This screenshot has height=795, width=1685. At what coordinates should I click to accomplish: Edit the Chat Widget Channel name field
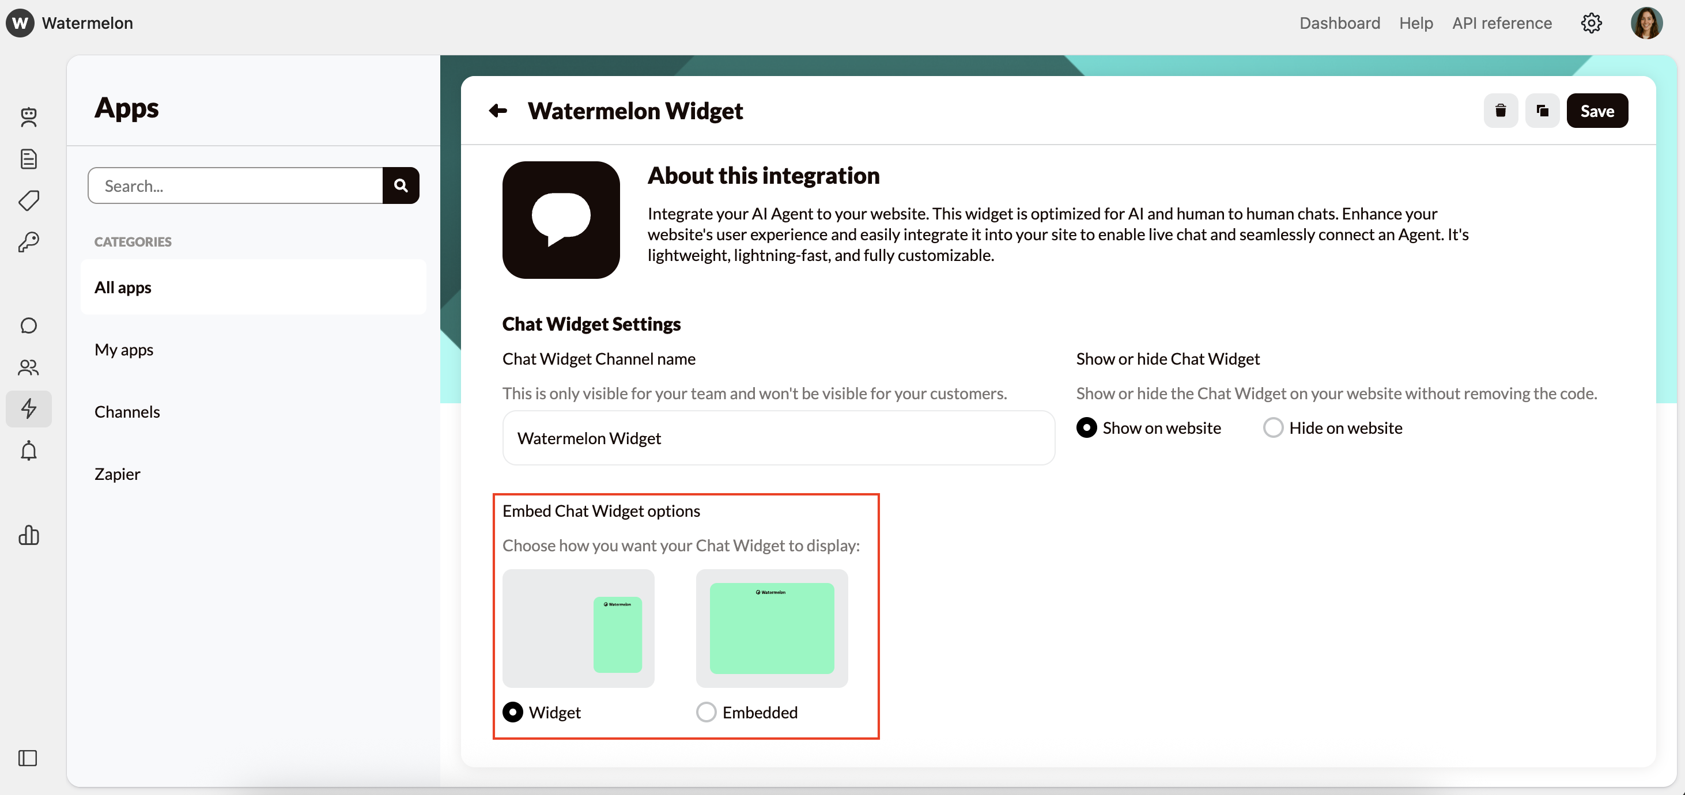(x=778, y=438)
